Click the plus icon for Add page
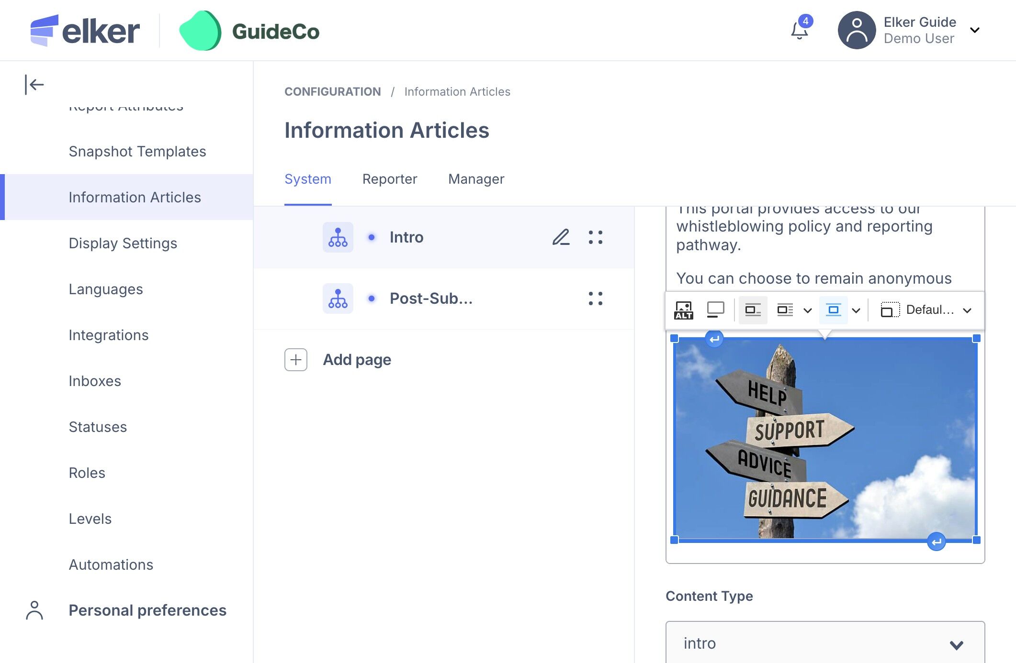This screenshot has height=663, width=1016. tap(295, 360)
